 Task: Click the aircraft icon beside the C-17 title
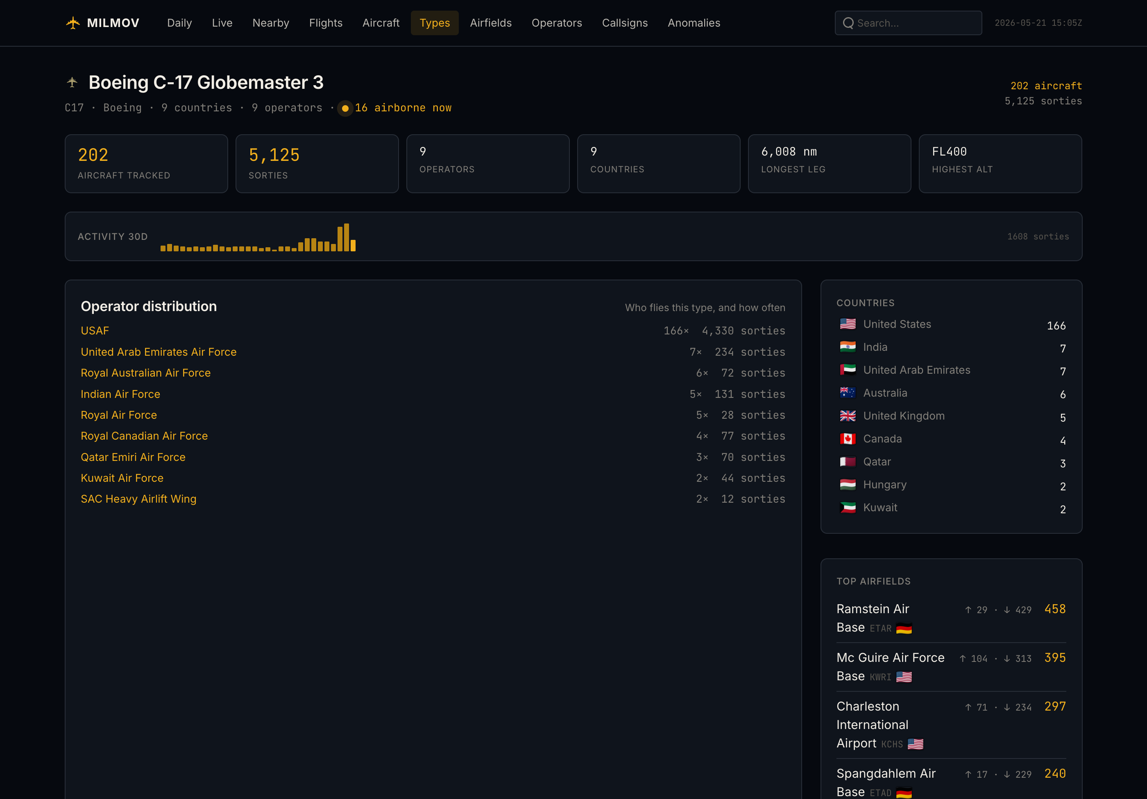click(73, 82)
